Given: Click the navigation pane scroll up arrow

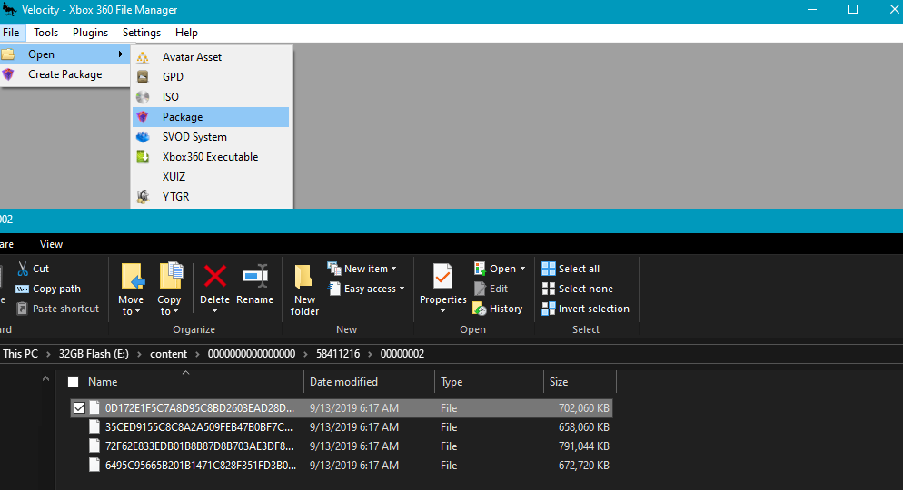Looking at the screenshot, I should coord(45,379).
